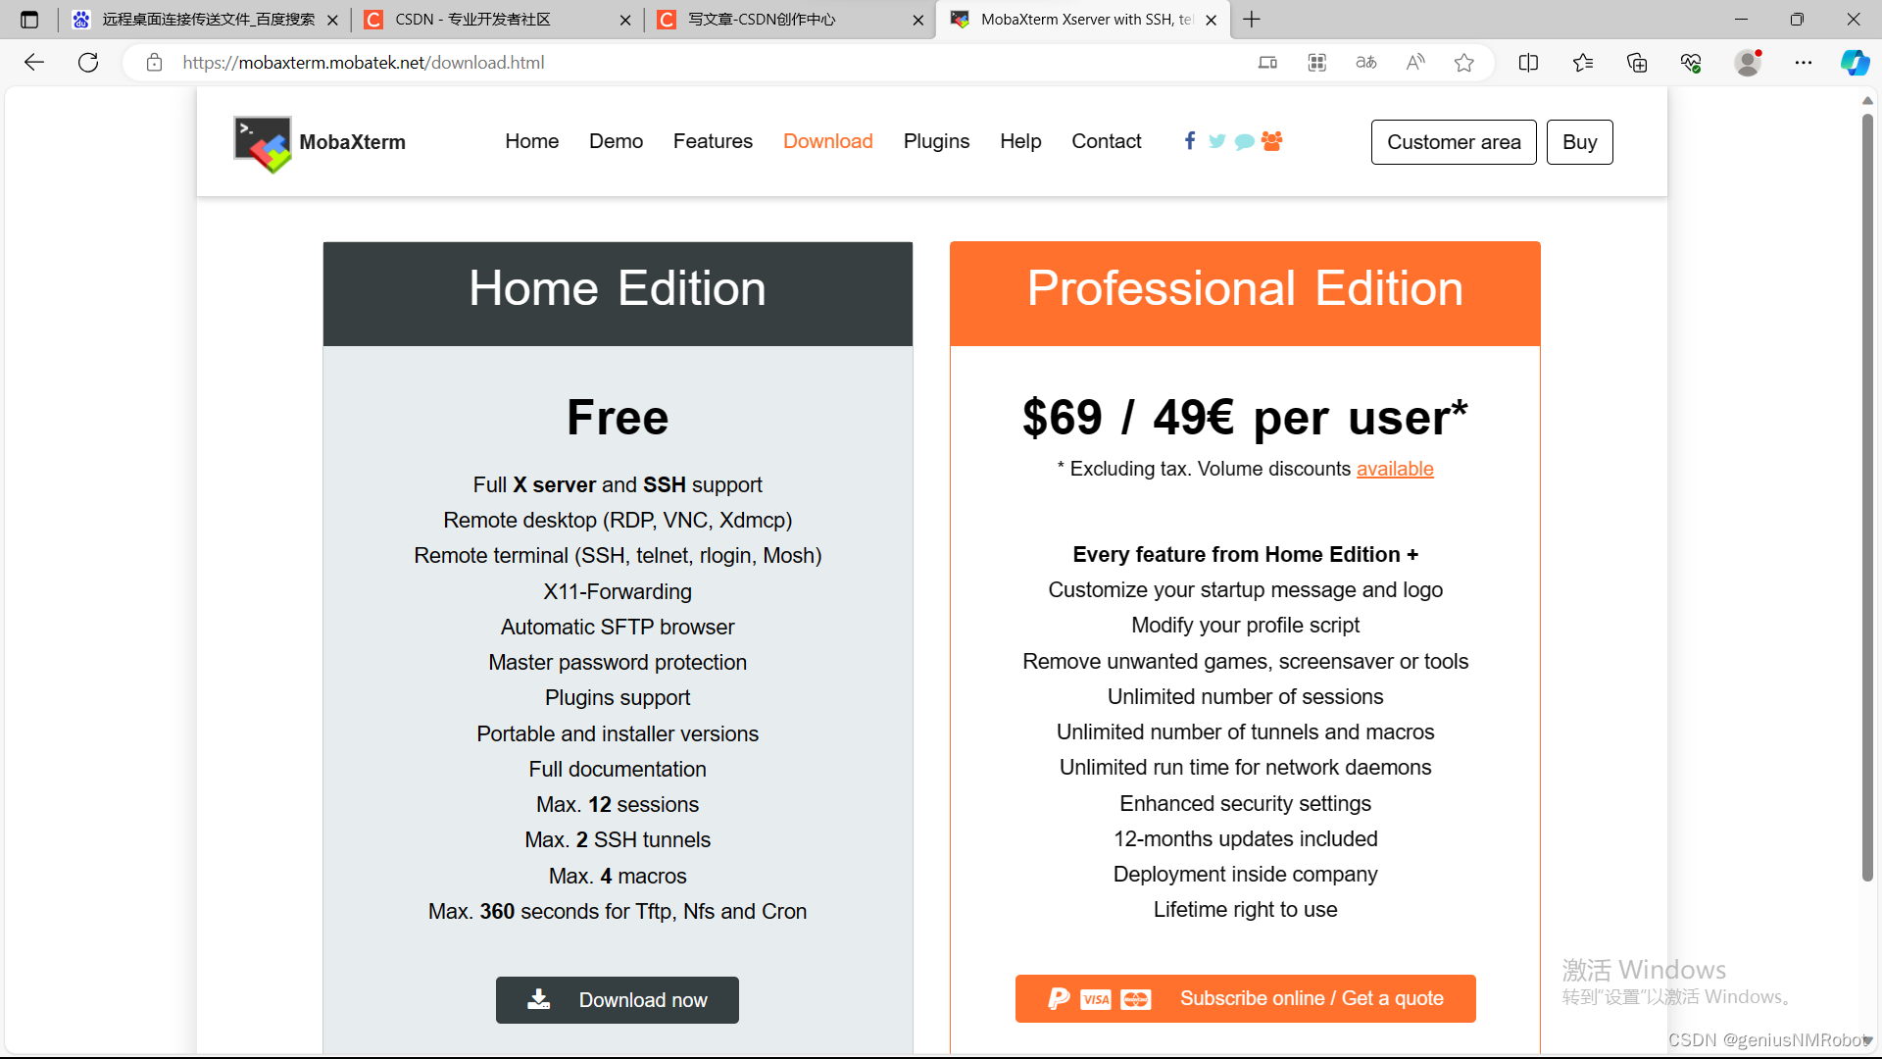Click the Customer area button
Viewport: 1882px width, 1059px height.
click(1454, 142)
